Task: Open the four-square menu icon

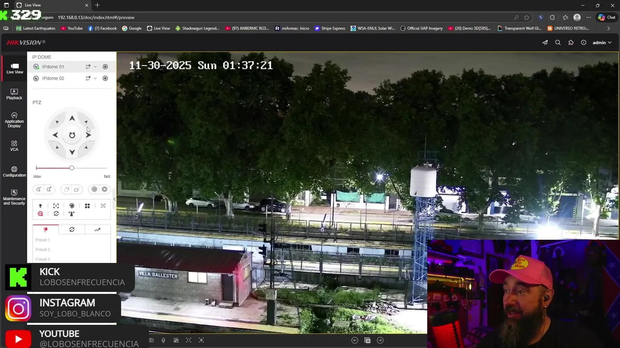Action: 87,206
